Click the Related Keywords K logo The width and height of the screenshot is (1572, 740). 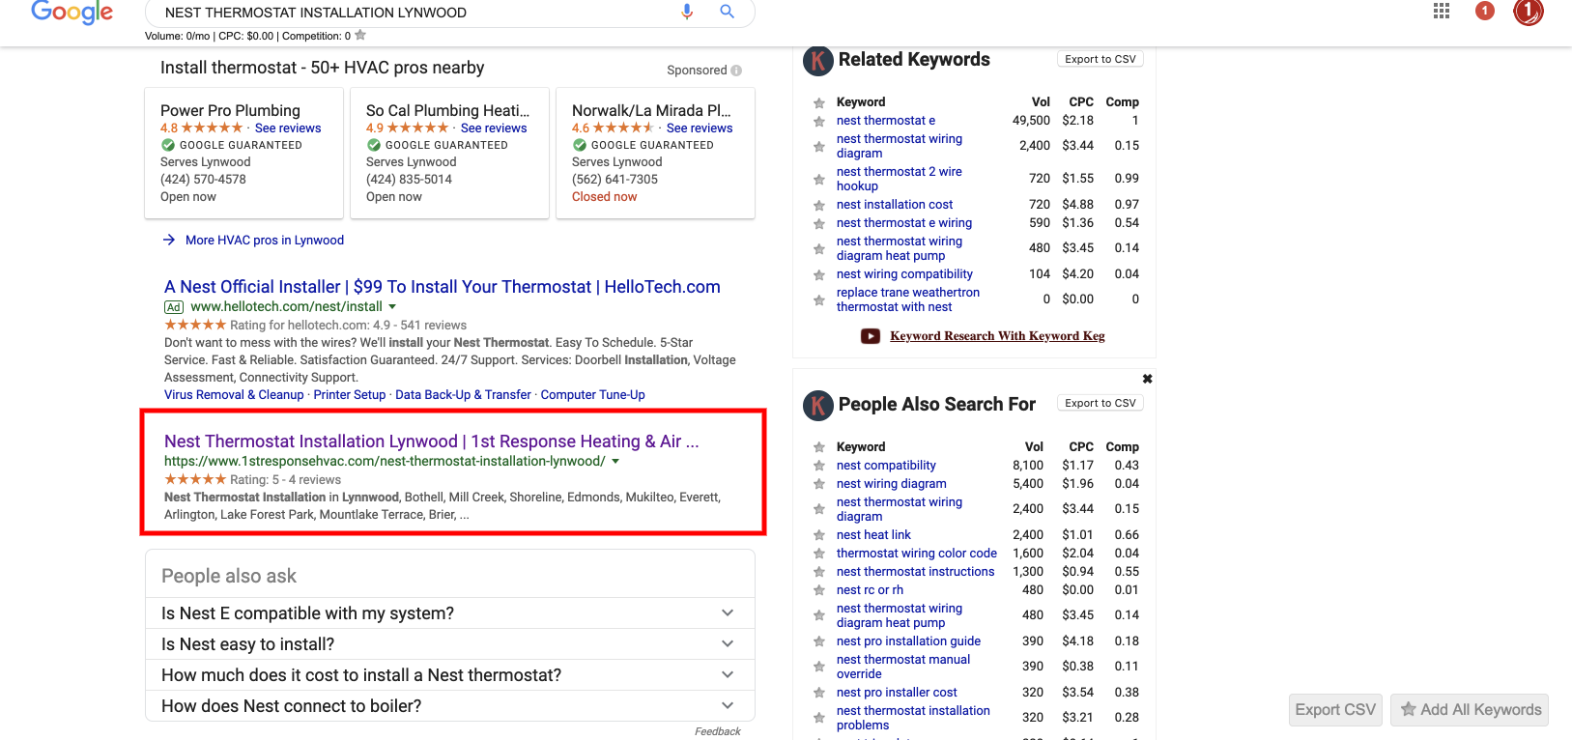[818, 61]
